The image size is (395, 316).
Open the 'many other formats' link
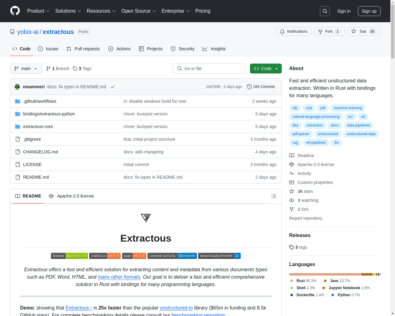coord(119,277)
